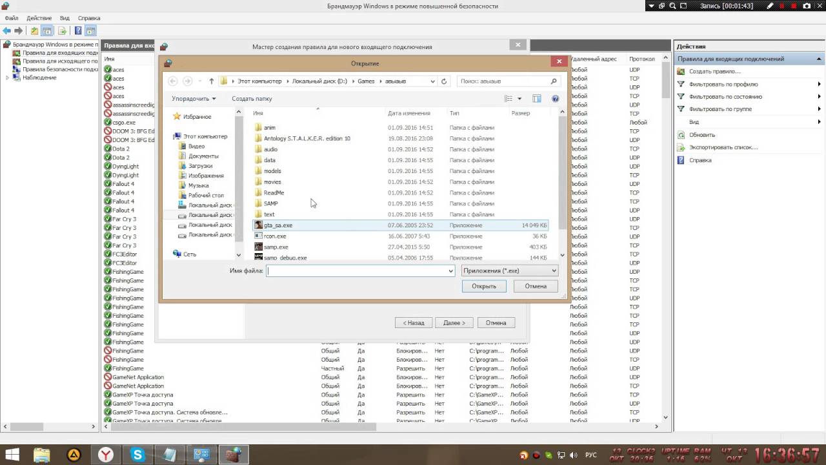Click the Назад button in the wizard
The image size is (826, 465).
414,322
